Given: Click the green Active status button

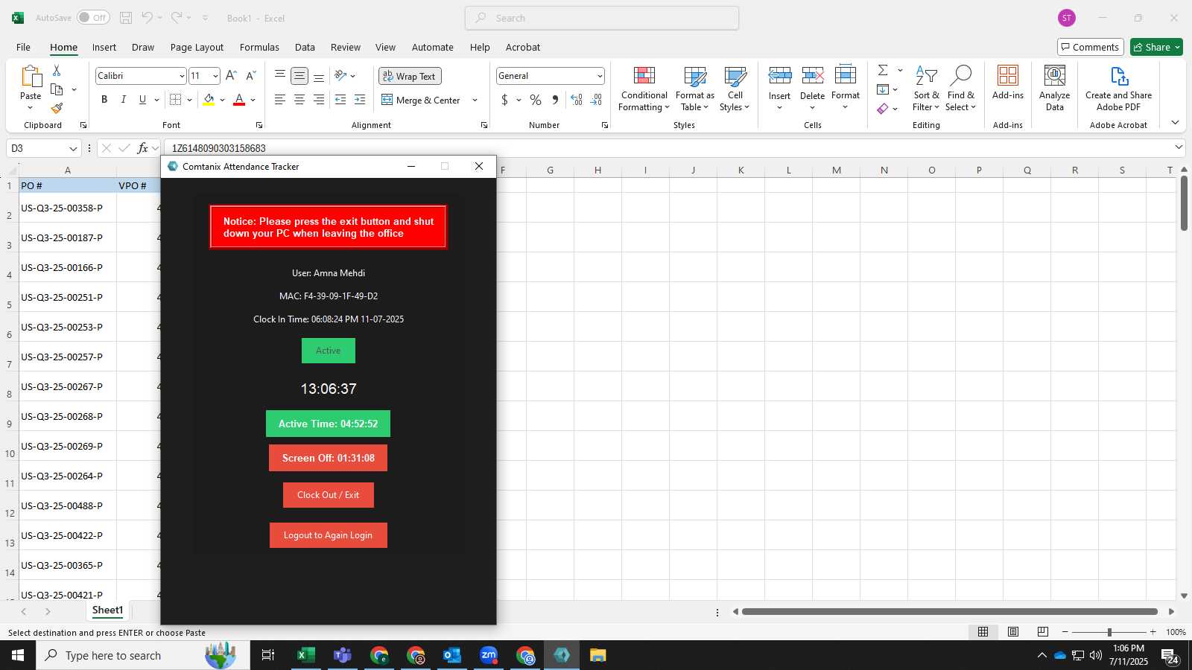Looking at the screenshot, I should (329, 351).
